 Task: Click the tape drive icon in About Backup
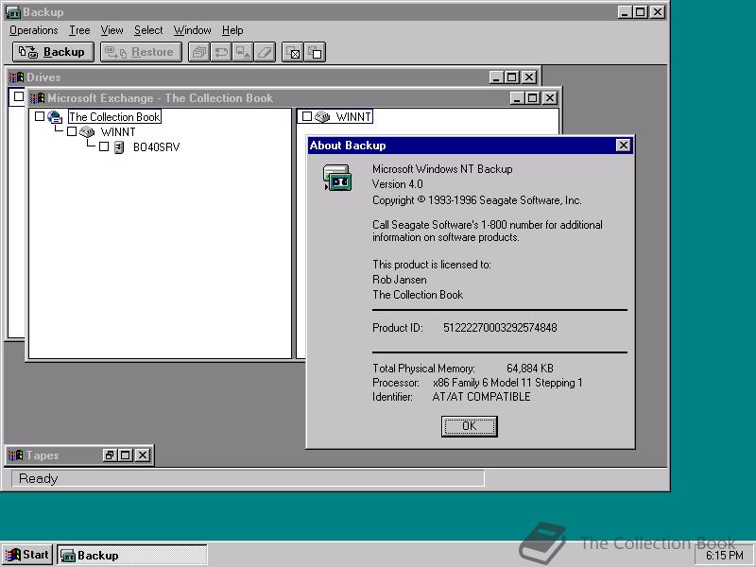337,177
